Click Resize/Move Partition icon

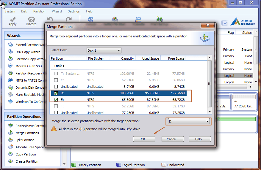click(10, 126)
